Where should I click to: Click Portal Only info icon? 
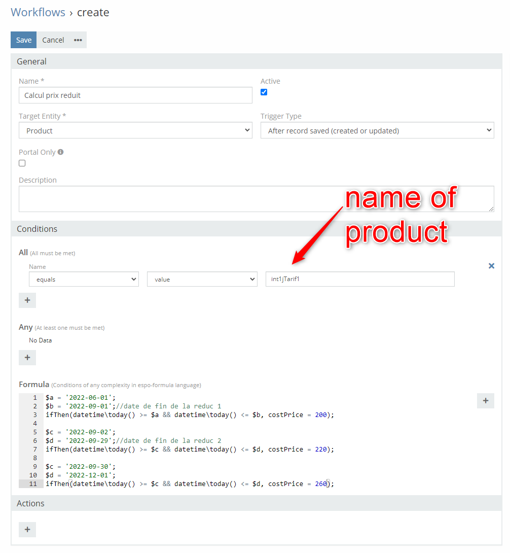click(61, 152)
